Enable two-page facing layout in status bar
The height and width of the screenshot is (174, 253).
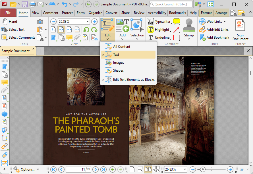(x=148, y=169)
